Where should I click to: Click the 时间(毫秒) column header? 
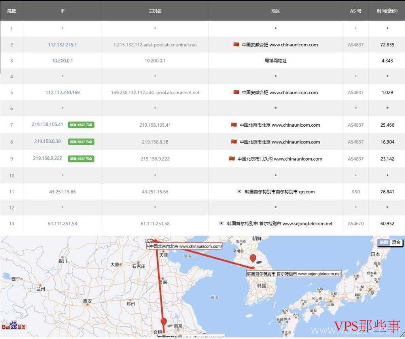pyautogui.click(x=387, y=11)
